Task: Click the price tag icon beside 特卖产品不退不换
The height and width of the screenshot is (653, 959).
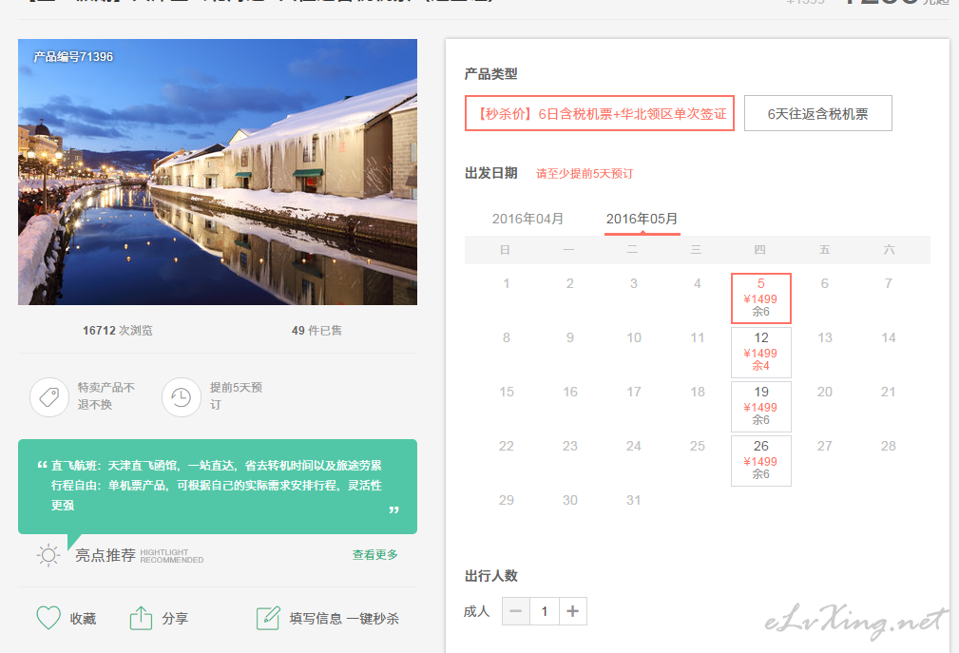Action: click(x=48, y=397)
